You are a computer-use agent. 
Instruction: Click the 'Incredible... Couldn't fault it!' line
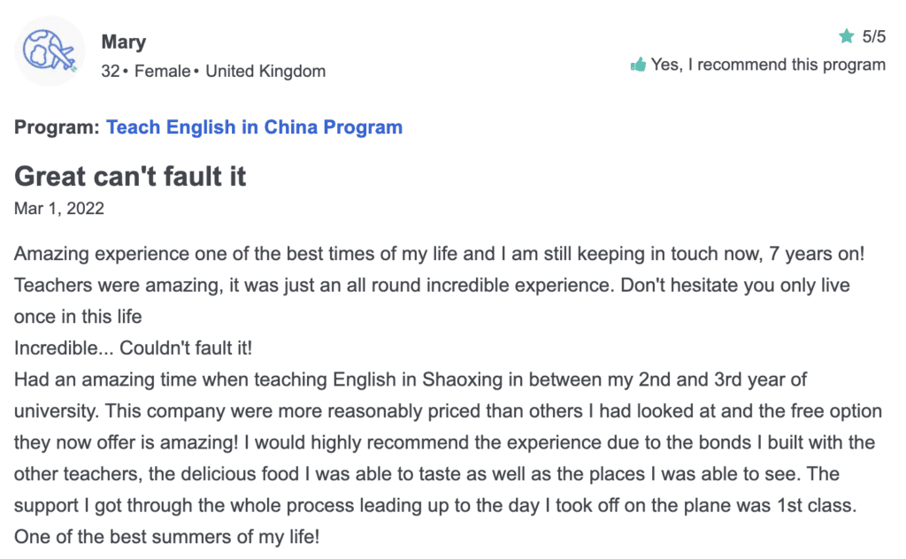click(x=133, y=348)
